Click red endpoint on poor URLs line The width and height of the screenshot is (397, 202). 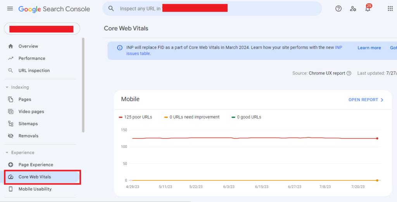(377, 138)
